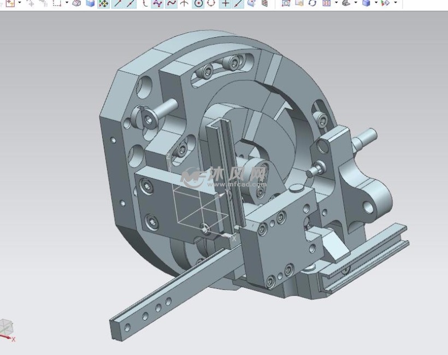The width and height of the screenshot is (448, 355).
Task: Click the light blue cube icon
Action: pos(90,3)
